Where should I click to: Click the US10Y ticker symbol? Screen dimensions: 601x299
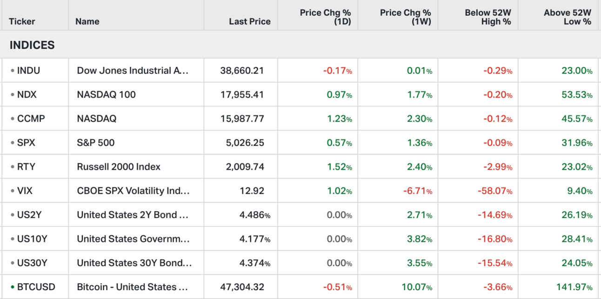point(32,239)
